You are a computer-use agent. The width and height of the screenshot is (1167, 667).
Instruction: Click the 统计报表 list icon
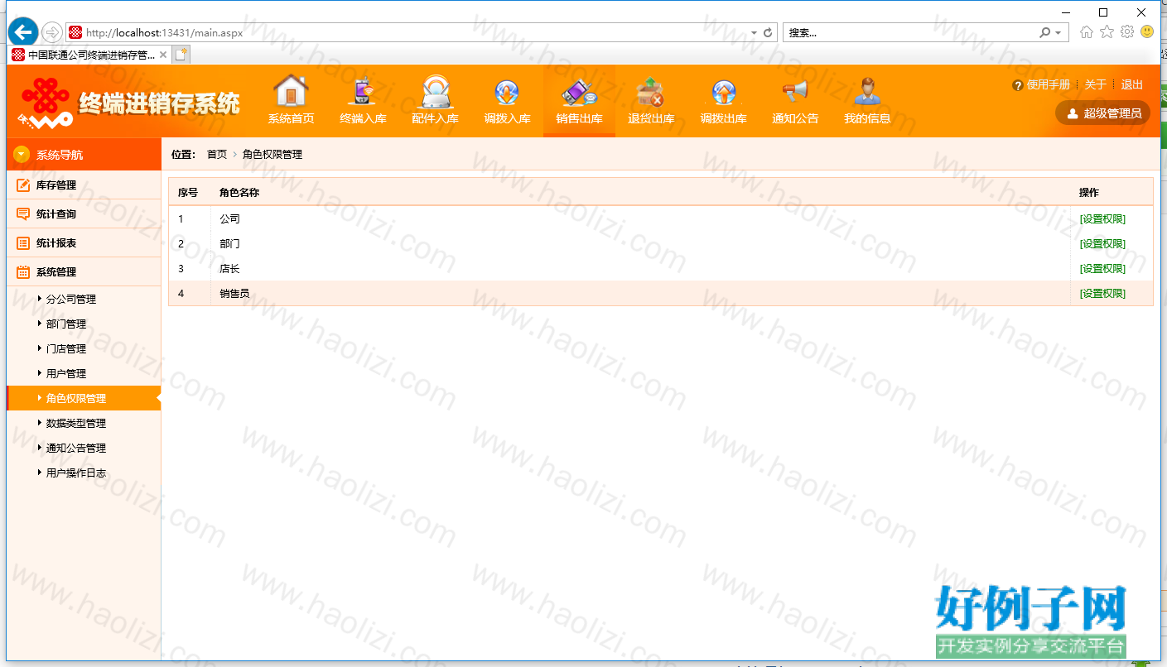point(23,242)
